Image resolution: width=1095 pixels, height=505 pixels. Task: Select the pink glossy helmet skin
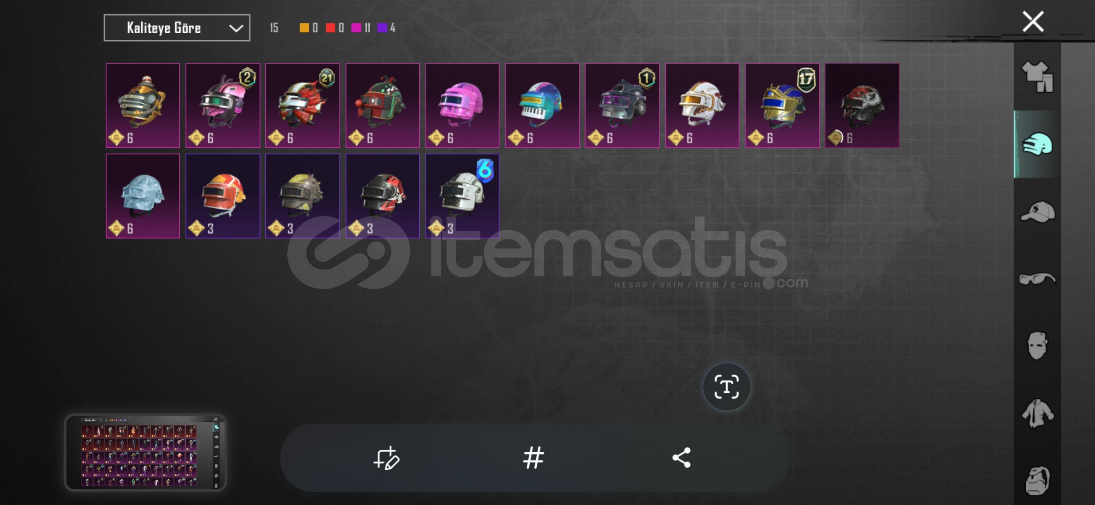click(462, 106)
